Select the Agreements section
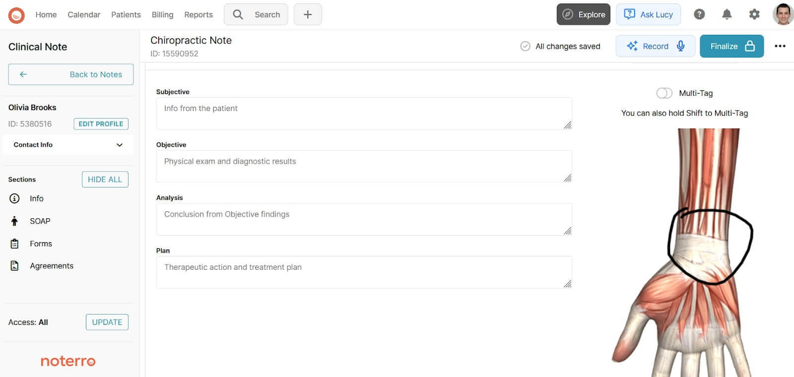This screenshot has width=794, height=377. (x=52, y=266)
